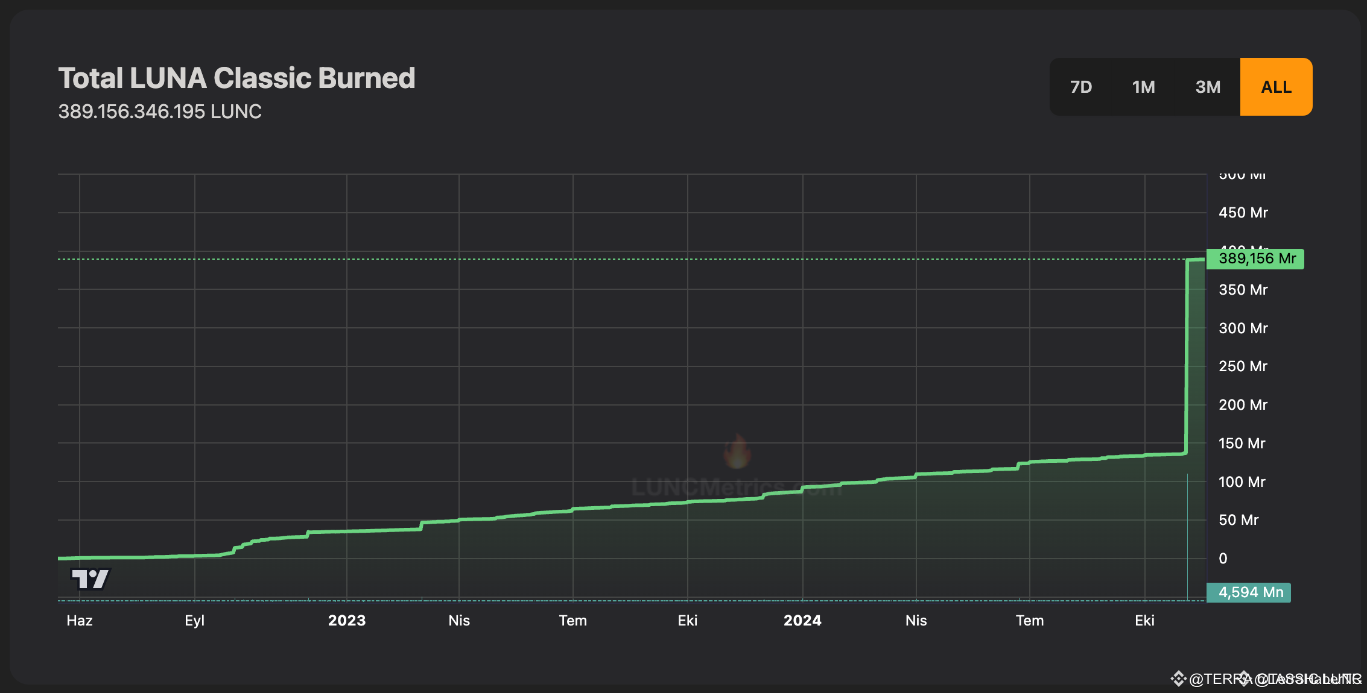
Task: Click the 450 Mr price axis label
Action: click(1243, 213)
